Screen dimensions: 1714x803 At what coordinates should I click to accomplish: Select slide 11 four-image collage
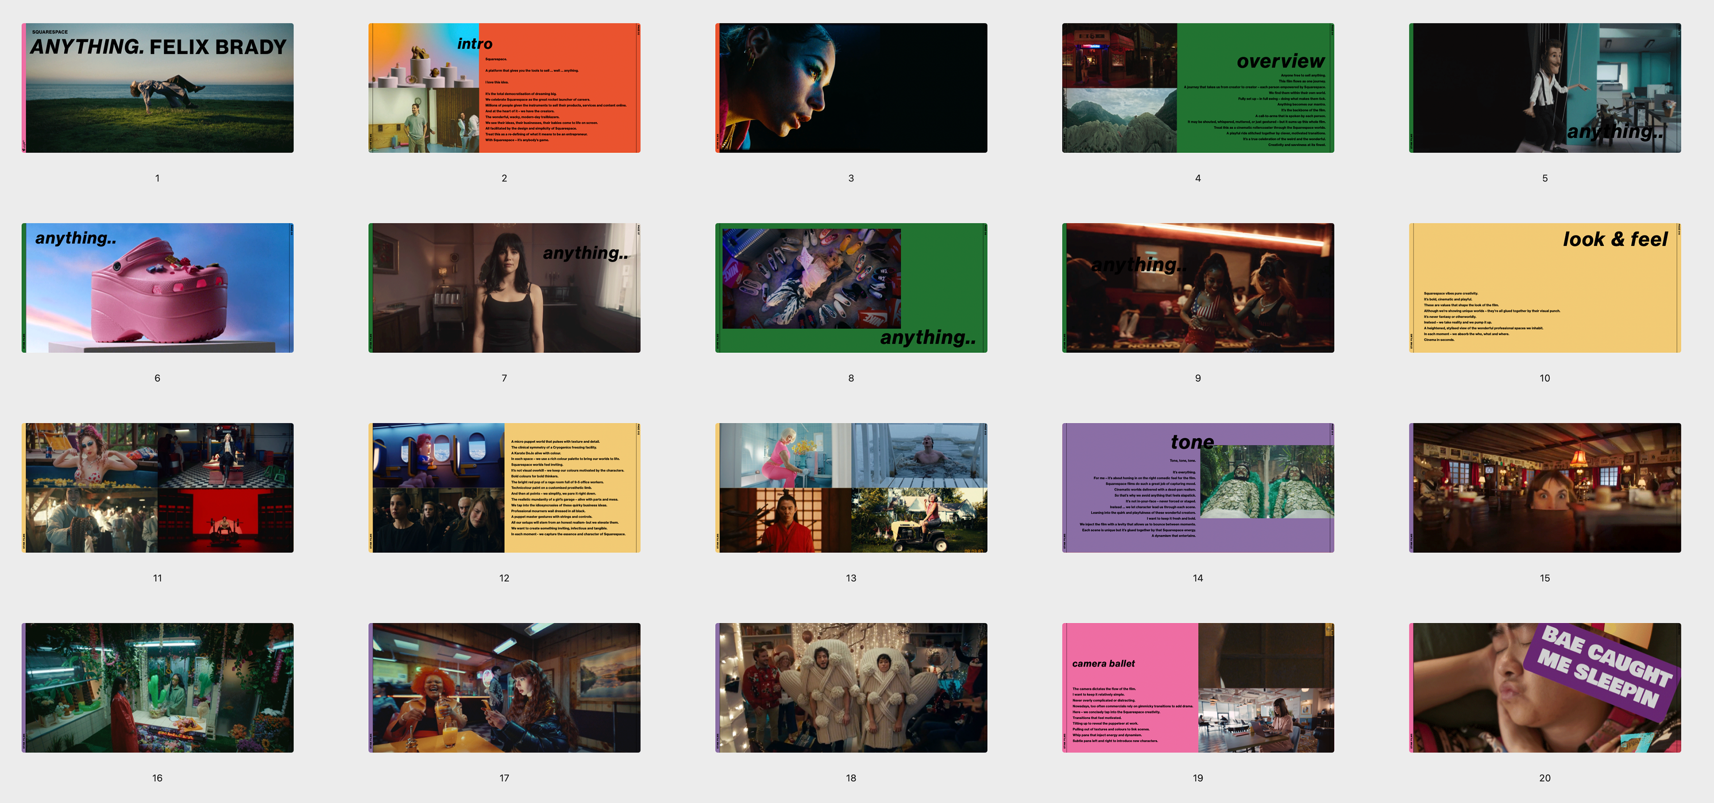158,488
